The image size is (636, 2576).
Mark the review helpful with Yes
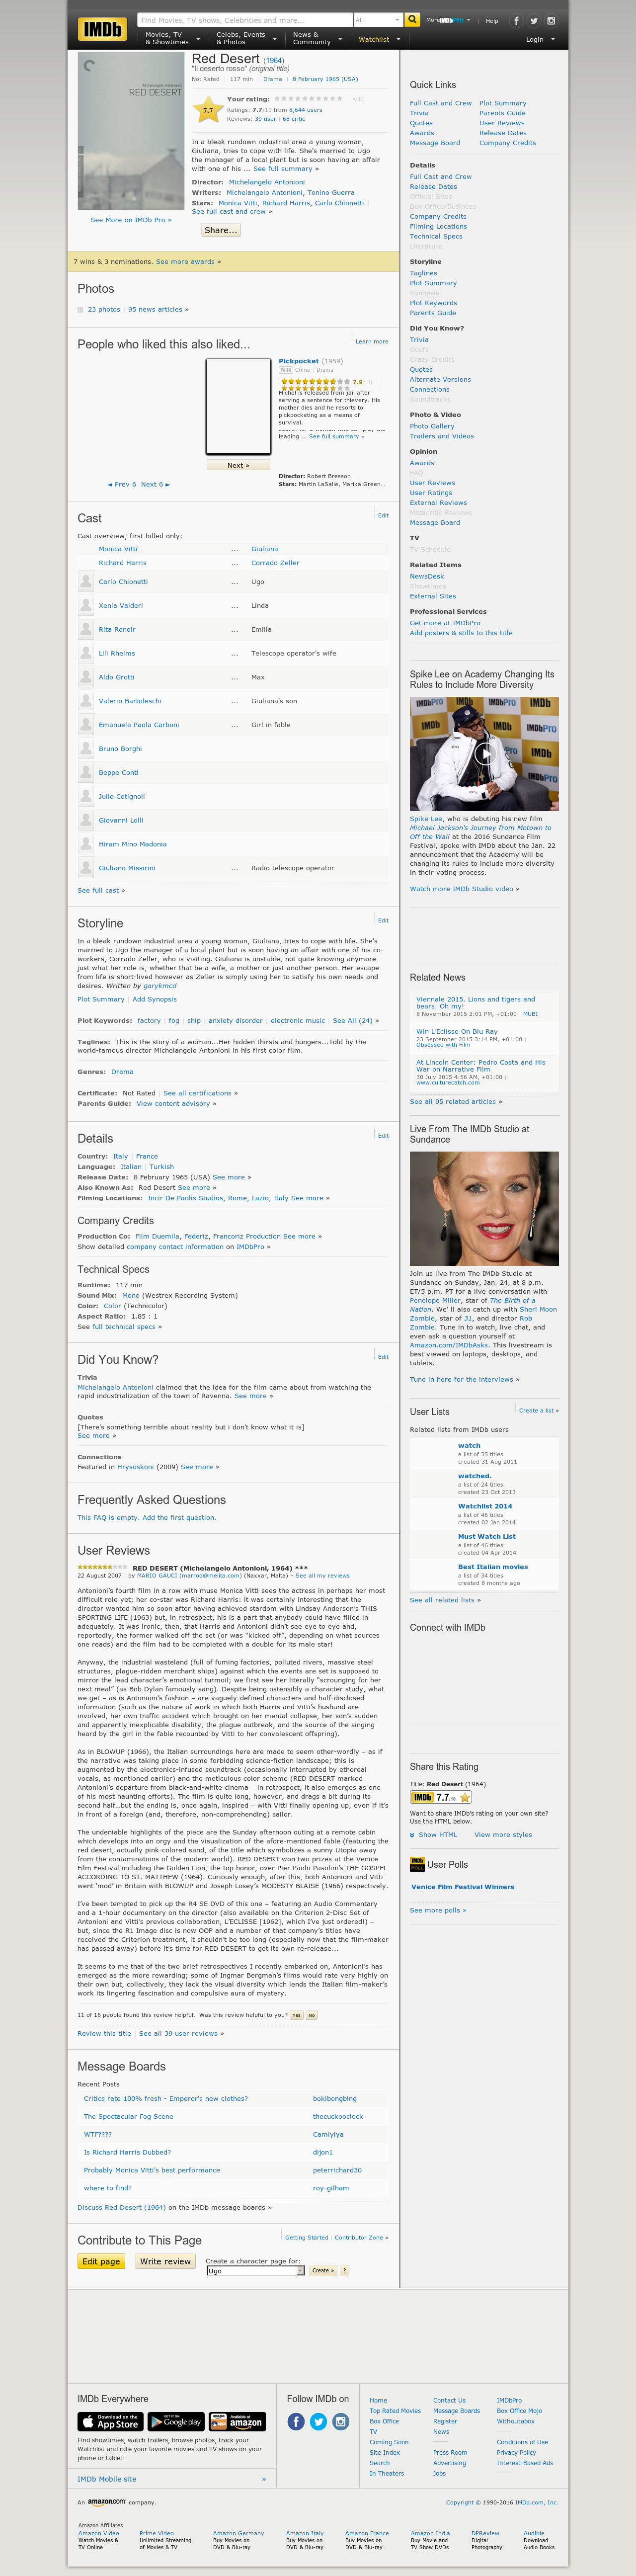(x=296, y=2015)
